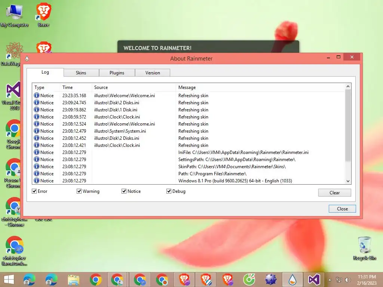The width and height of the screenshot is (383, 287).
Task: Click the Source column header
Action: 134,87
